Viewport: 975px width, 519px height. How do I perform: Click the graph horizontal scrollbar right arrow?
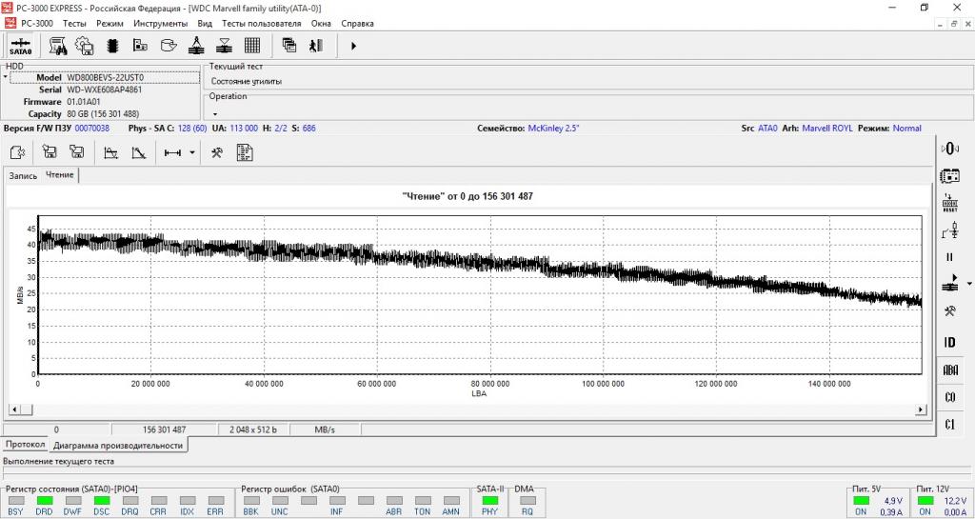[x=920, y=409]
